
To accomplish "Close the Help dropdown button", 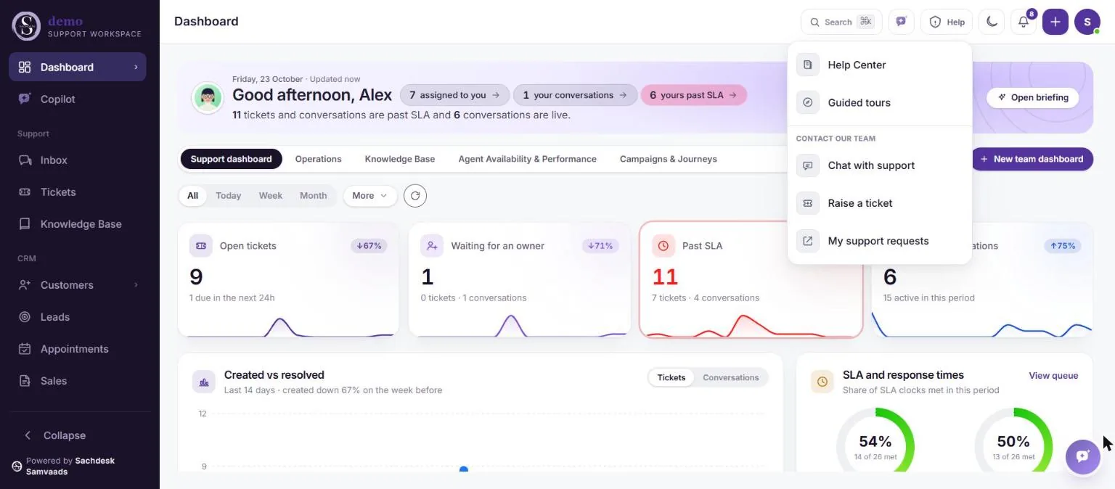I will [x=947, y=22].
